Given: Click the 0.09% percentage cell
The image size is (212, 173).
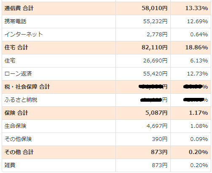Looking at the screenshot, I should (199, 139).
